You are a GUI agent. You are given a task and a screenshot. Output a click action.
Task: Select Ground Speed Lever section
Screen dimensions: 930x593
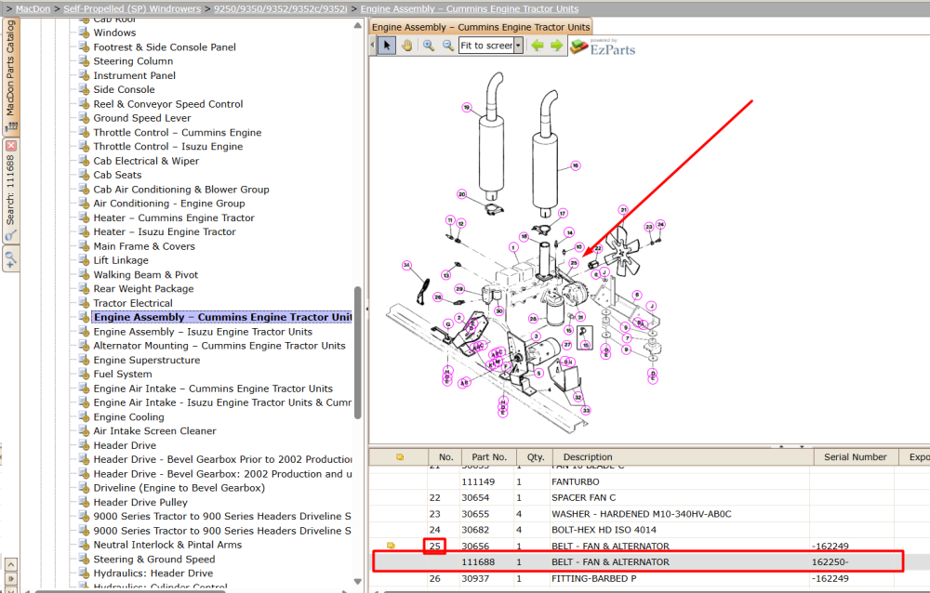point(141,118)
